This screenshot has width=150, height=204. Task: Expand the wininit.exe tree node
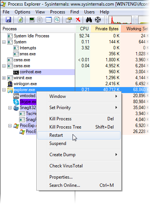tap(4, 78)
